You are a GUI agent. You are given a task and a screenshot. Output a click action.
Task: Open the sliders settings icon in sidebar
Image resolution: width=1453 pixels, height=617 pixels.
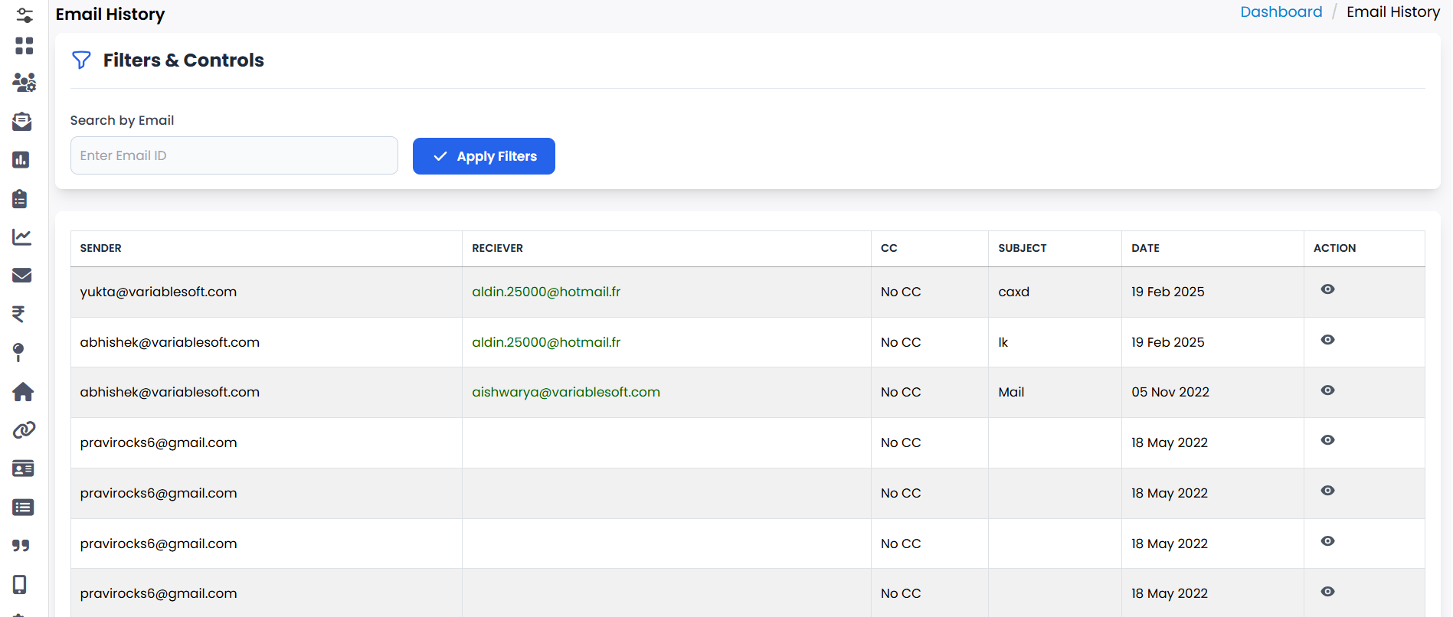(25, 15)
